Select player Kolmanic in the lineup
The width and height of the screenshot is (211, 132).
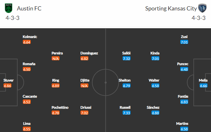[x=30, y=37]
